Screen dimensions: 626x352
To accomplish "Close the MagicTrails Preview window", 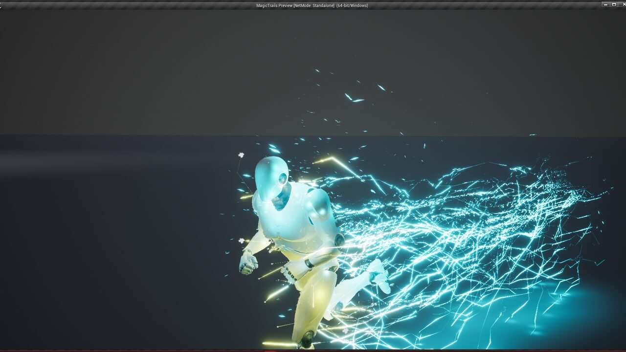I will 622,4.
